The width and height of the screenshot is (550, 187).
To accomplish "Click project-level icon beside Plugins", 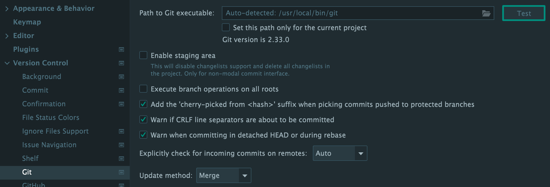I will [x=121, y=49].
